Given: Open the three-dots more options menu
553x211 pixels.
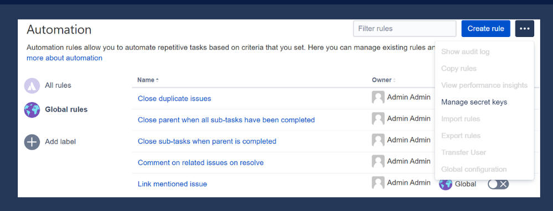Looking at the screenshot, I should [524, 29].
